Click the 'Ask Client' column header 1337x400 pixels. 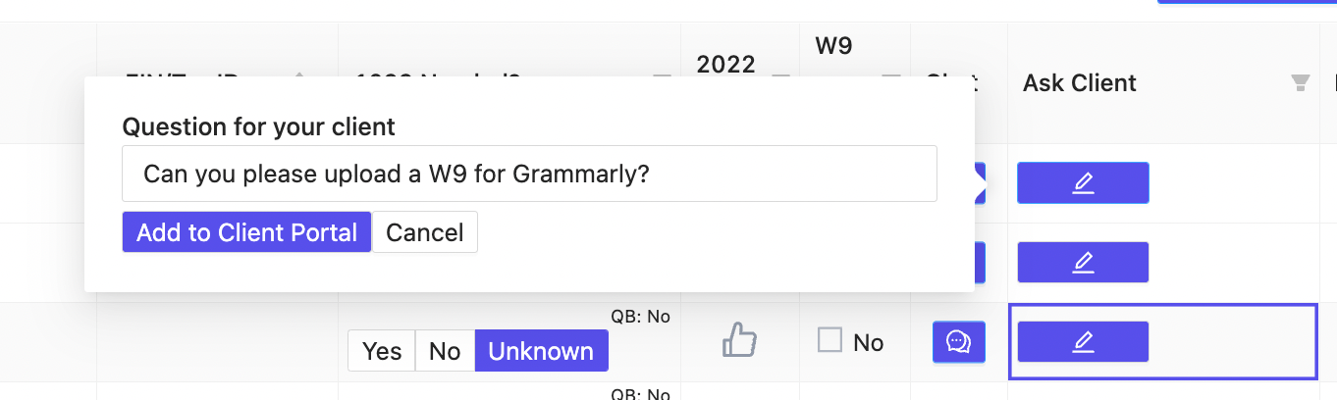(x=1079, y=83)
